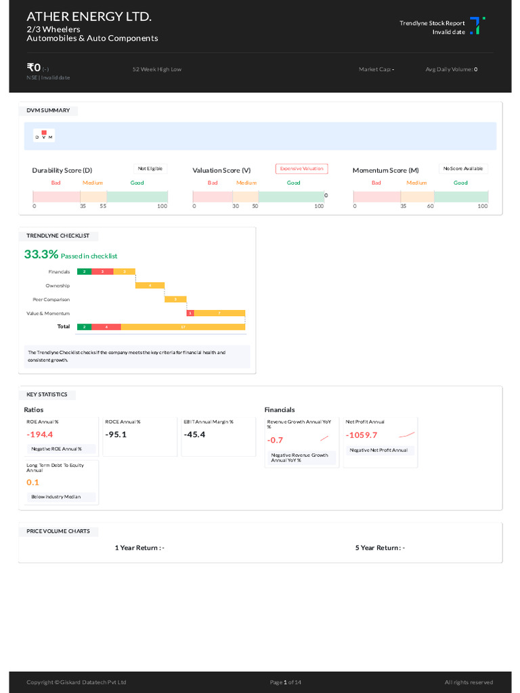Click the Total row yellow checklist bar

pos(183,327)
